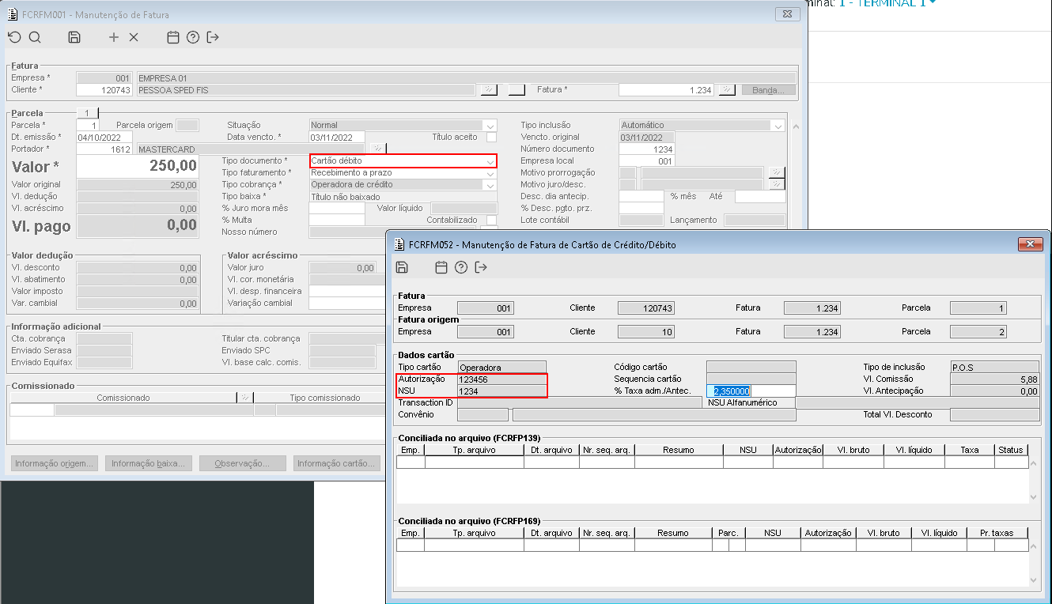This screenshot has width=1052, height=604.
Task: Click the Parc. column header in the FCRFP169 grid
Action: (x=728, y=533)
